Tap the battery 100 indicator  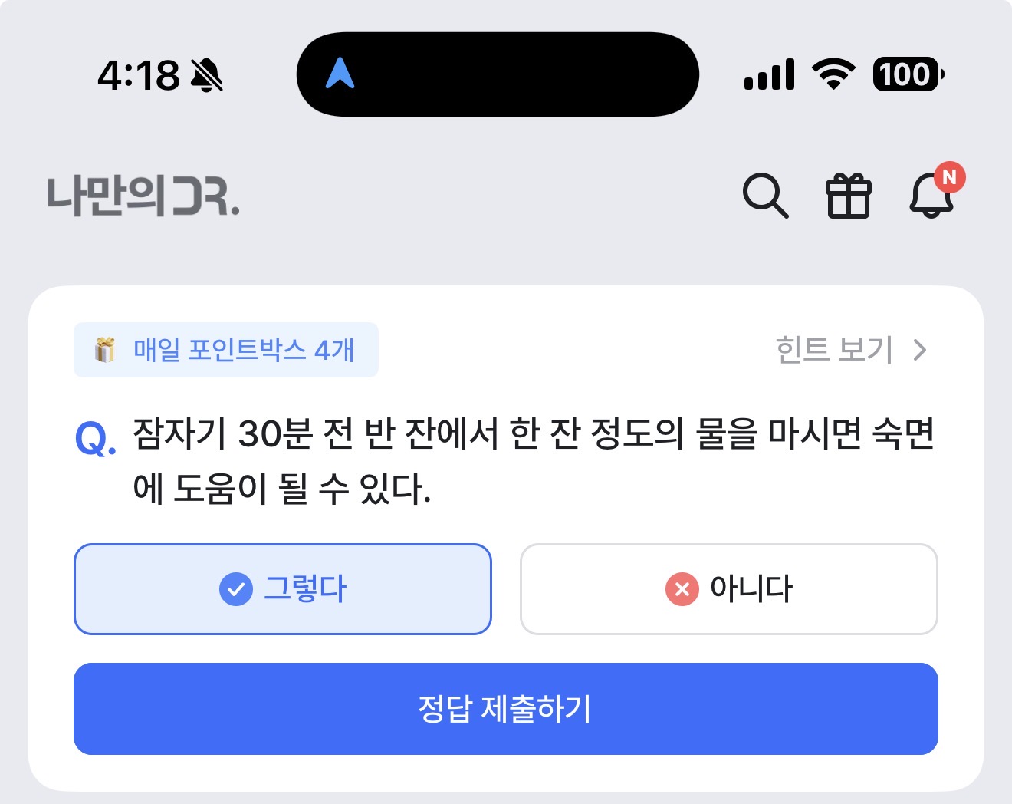pos(909,74)
